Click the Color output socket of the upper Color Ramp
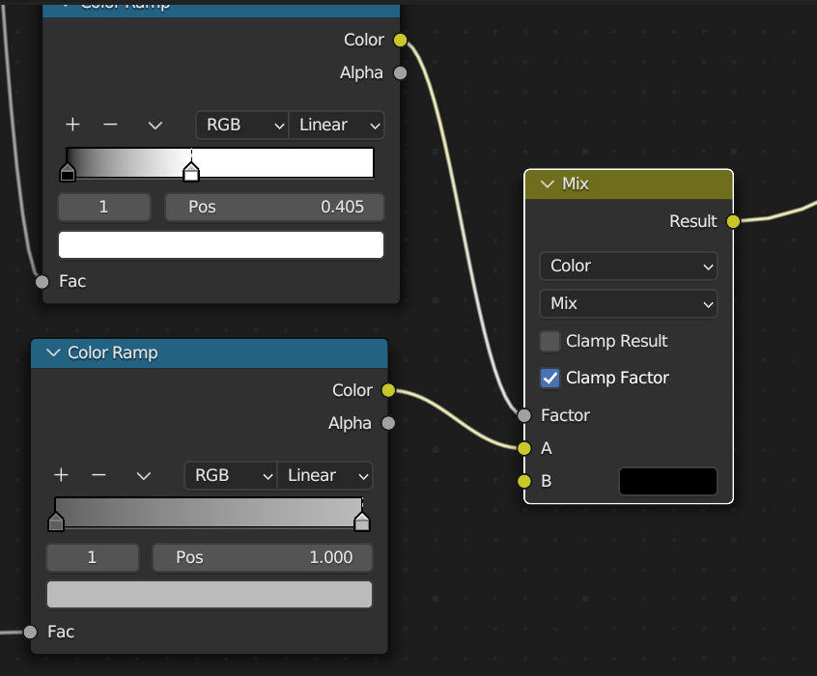Image resolution: width=817 pixels, height=676 pixels. [x=400, y=41]
